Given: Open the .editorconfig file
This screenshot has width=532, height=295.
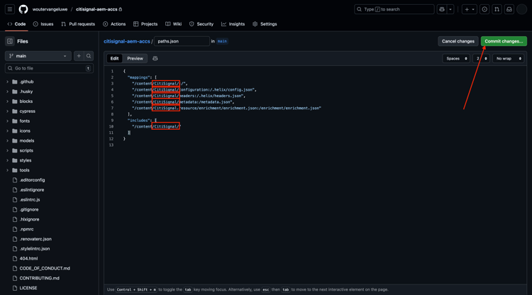Looking at the screenshot, I should click(x=32, y=180).
